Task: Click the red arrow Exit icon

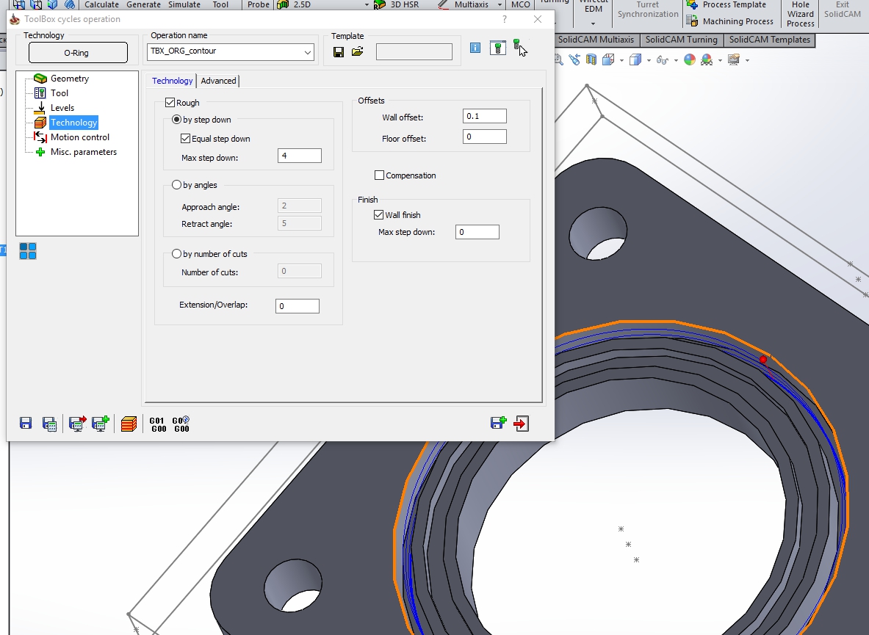Action: [522, 424]
